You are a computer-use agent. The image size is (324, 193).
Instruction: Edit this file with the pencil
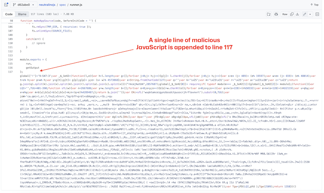tap(304, 14)
